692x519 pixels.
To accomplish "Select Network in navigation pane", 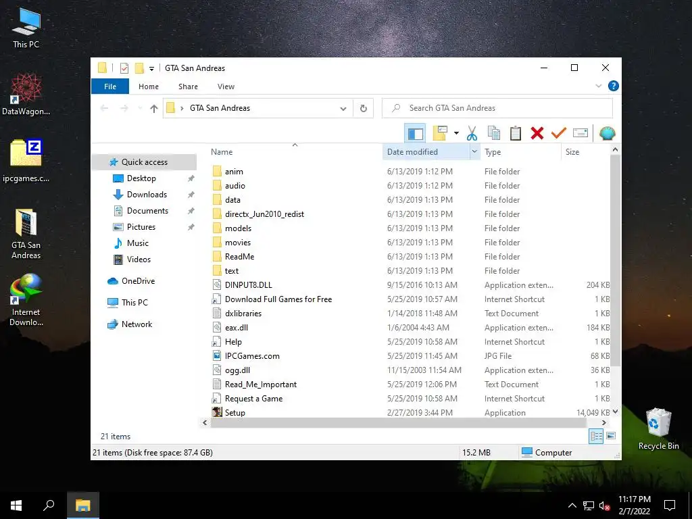I will (137, 324).
